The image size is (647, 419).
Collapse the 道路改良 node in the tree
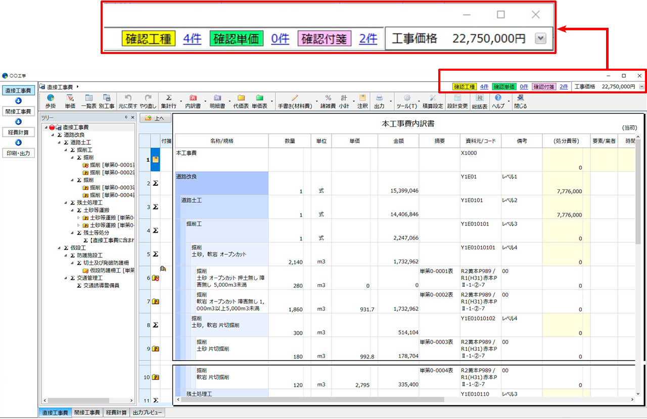click(x=53, y=135)
